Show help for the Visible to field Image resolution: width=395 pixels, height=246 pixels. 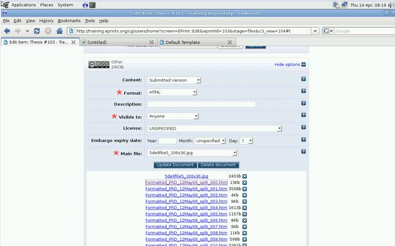tap(303, 115)
